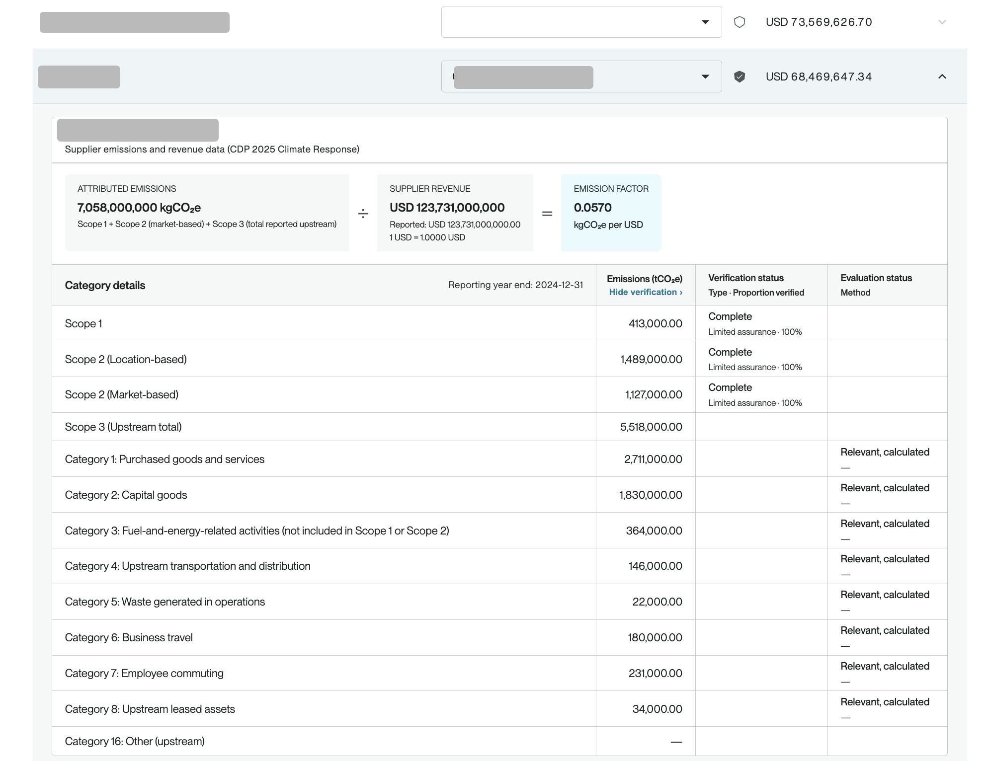The height and width of the screenshot is (761, 989).
Task: Click the Supplier emissions and revenue data subtitle
Action: tap(212, 149)
